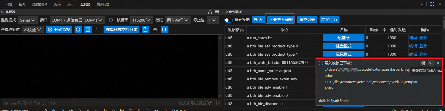Image resolution: width=445 pixels, height=111 pixels.
Task: Click the monitor output scrollbar down arrow
Action: pos(219,96)
